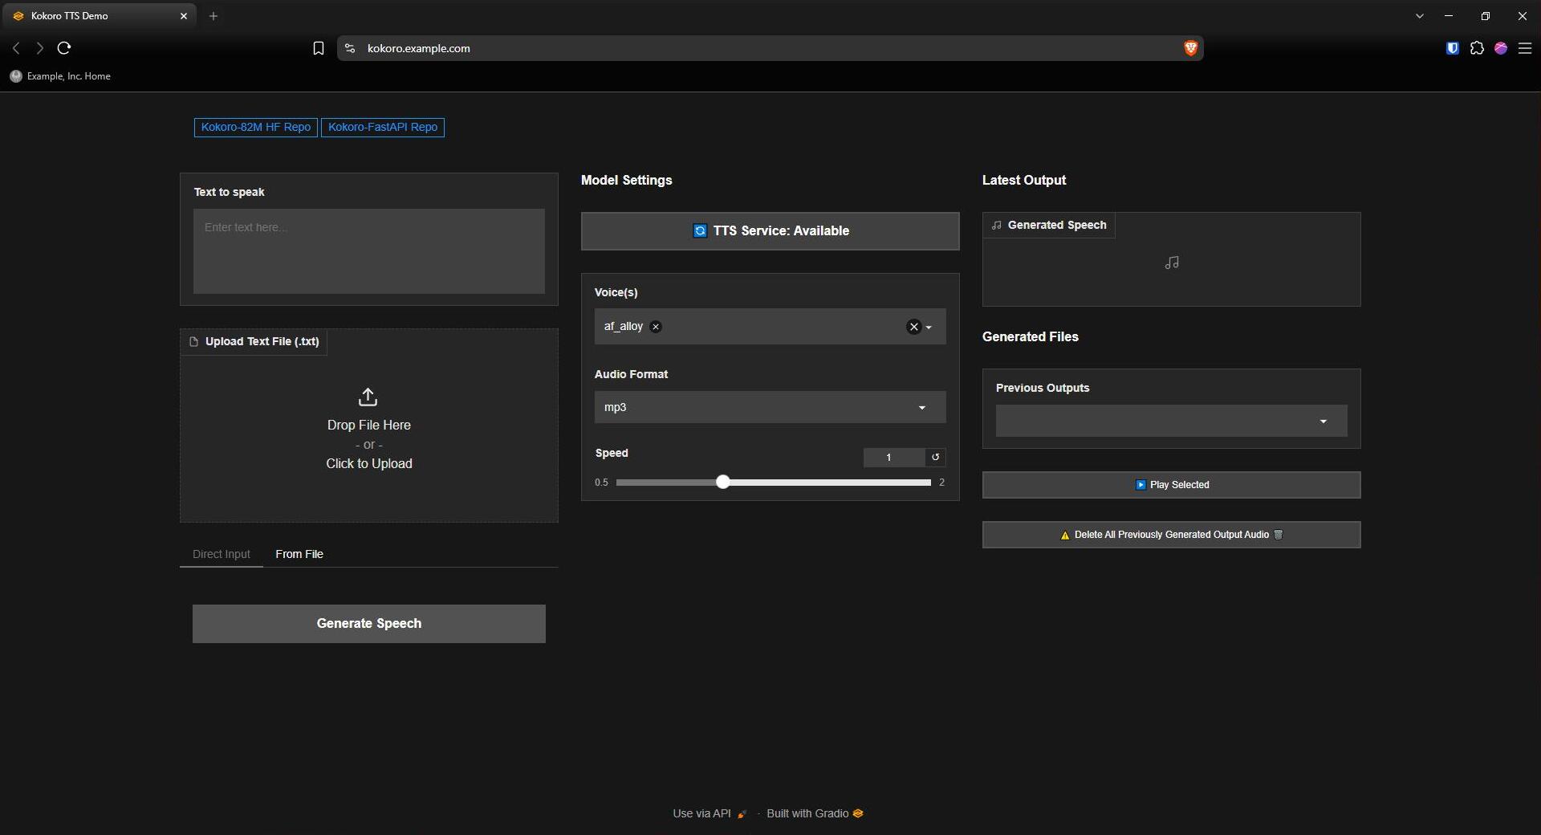Click the Speed value number field
Screen dimensions: 1541x835
[894, 458]
